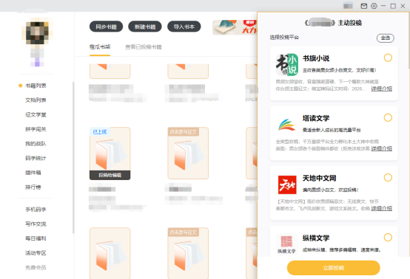This screenshot has height=279, width=410.
Task: Open 每日福利 in the sidebar
Action: coord(36,238)
